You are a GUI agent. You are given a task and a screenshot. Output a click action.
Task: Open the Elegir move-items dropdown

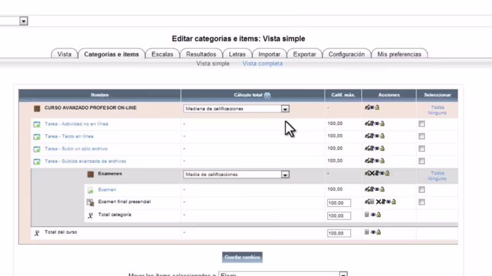click(283, 275)
